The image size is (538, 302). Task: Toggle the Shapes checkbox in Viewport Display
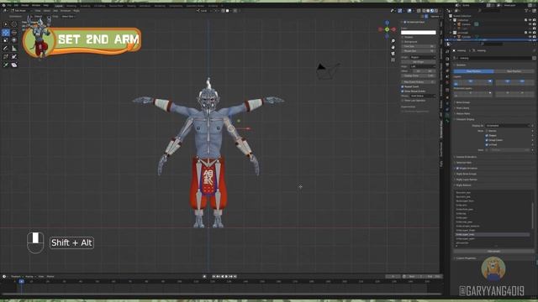487,135
